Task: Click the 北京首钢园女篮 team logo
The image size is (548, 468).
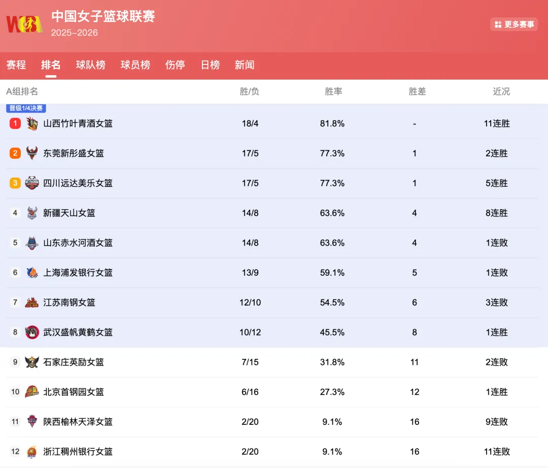Action: click(32, 392)
